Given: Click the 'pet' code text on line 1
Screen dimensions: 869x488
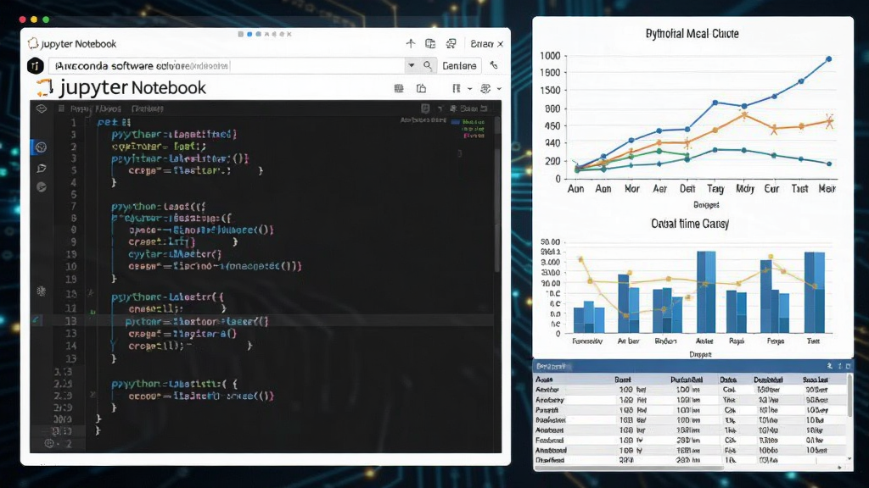Looking at the screenshot, I should (108, 122).
